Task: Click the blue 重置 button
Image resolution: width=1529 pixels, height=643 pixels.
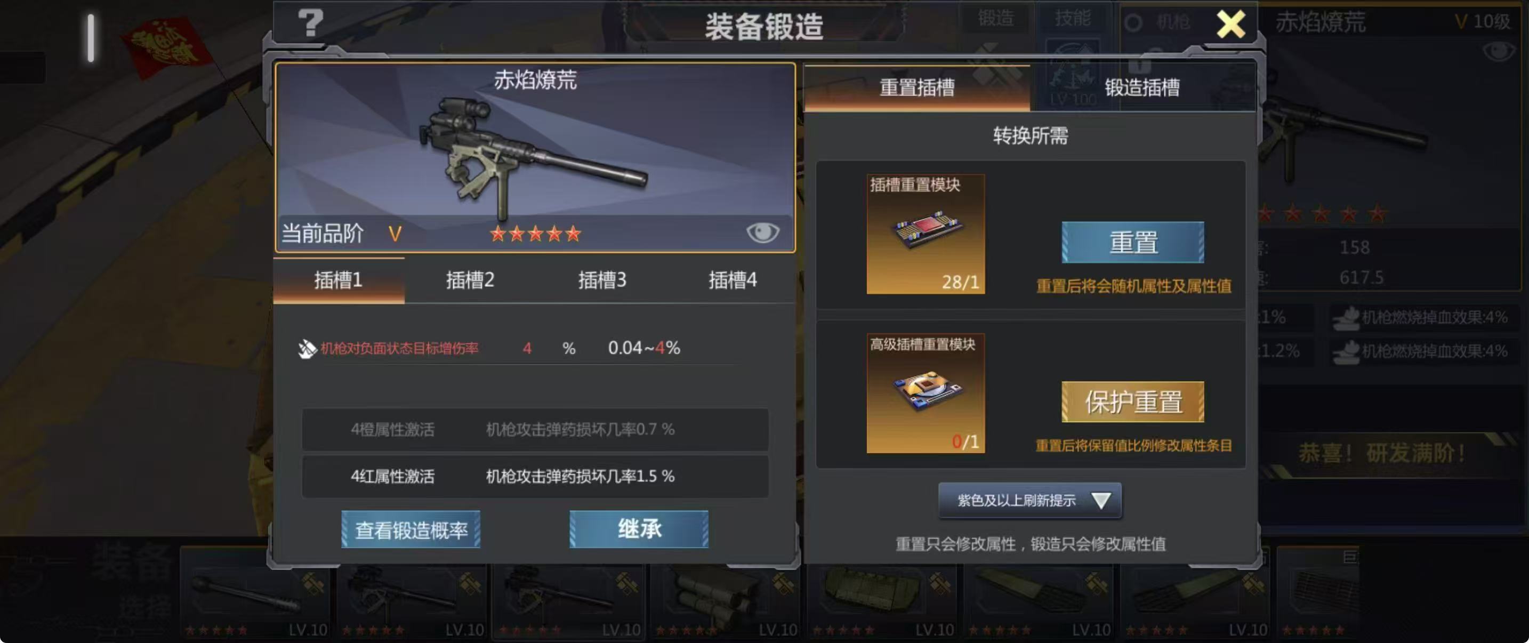Action: (1132, 242)
